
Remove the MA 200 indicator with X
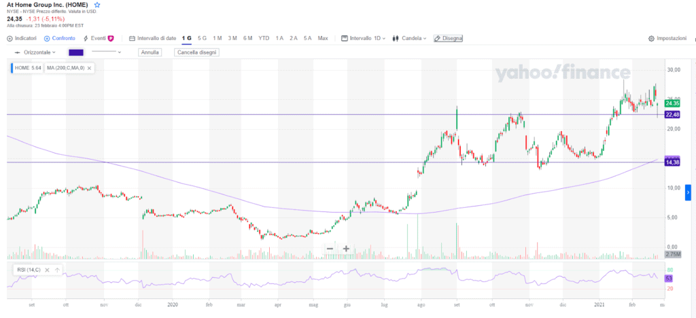(89, 69)
